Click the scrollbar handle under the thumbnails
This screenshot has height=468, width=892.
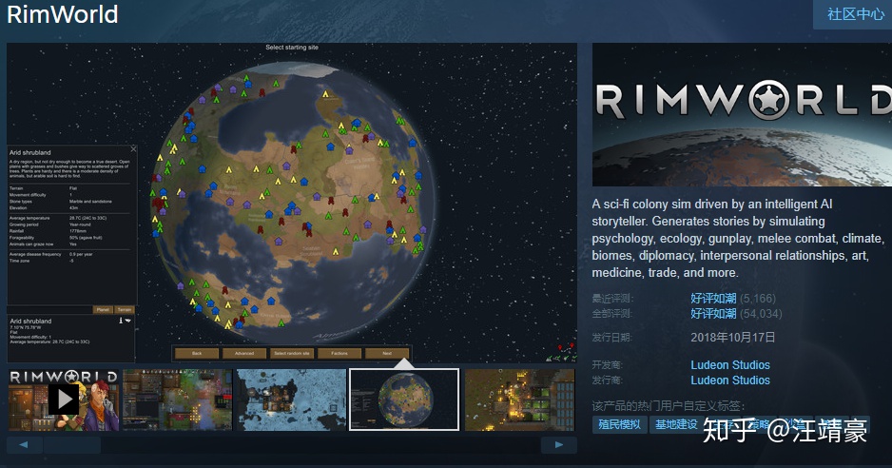tap(72, 444)
